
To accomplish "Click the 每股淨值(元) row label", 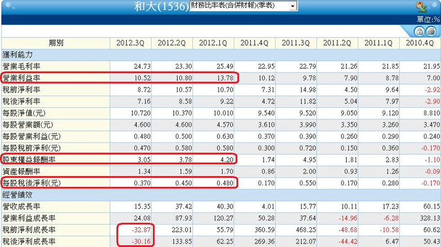I will 24,113.
